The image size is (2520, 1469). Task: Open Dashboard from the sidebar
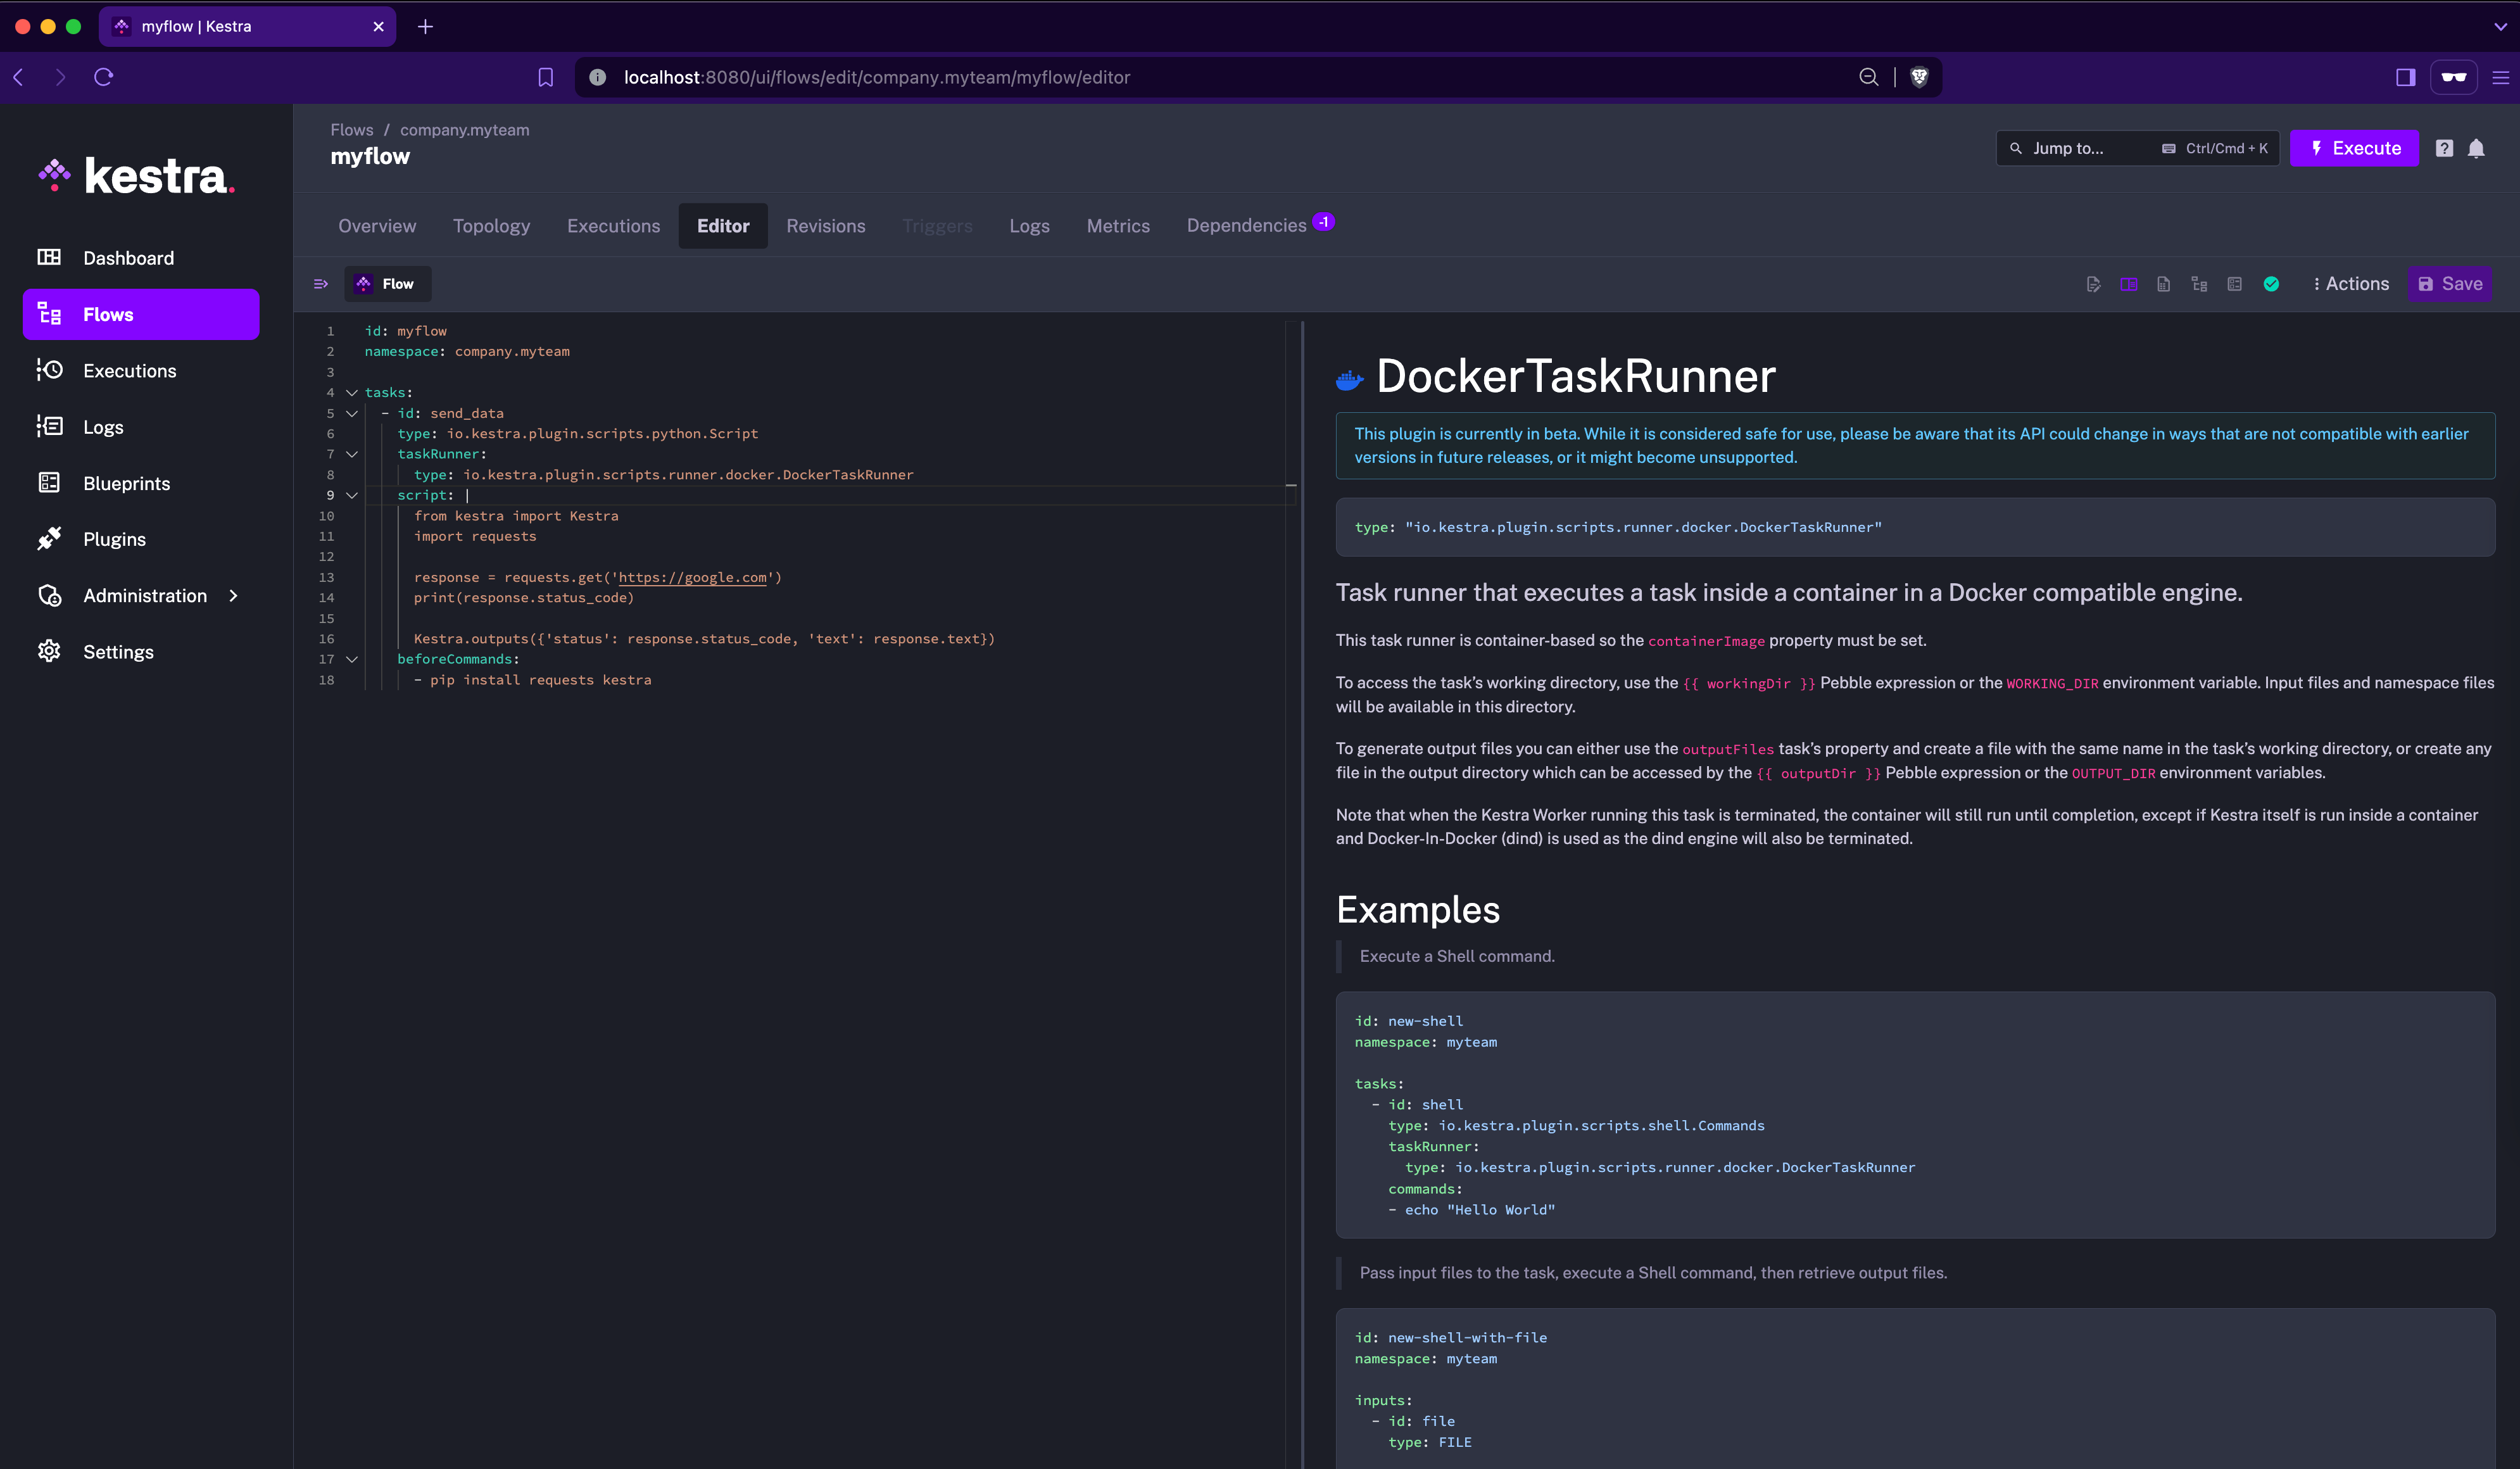[x=128, y=257]
